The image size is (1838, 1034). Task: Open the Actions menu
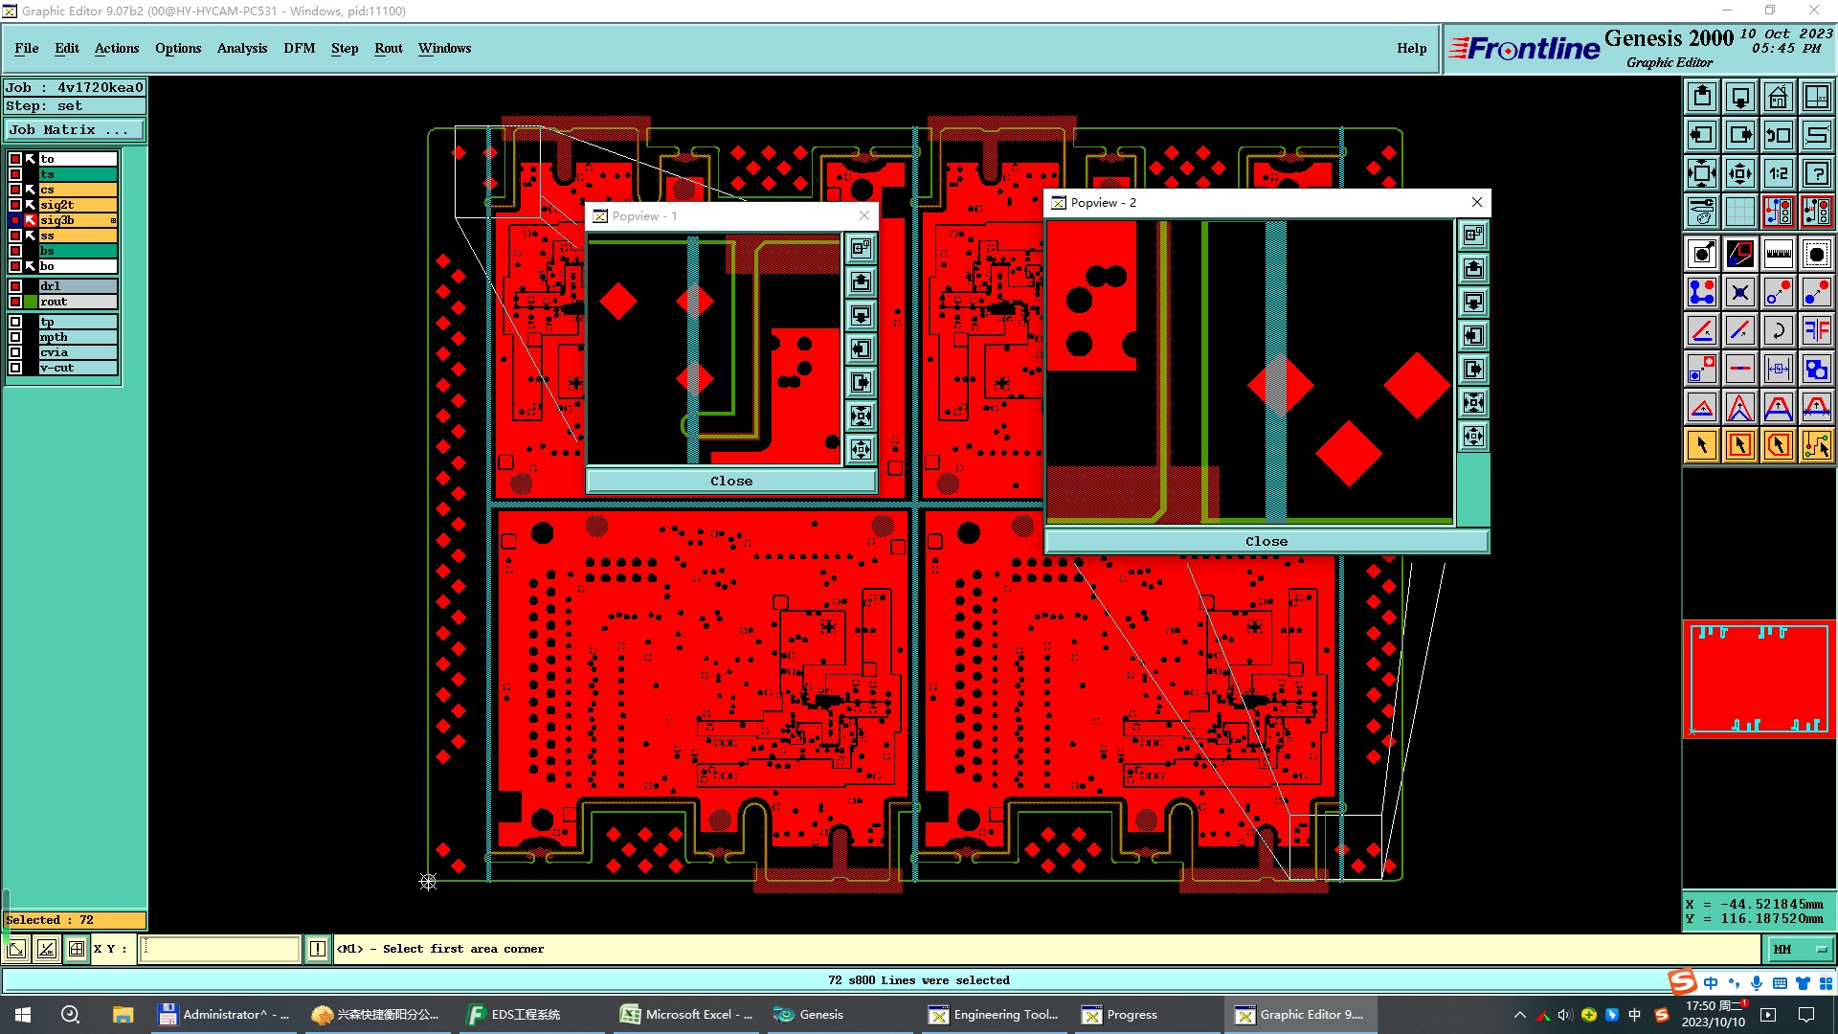coord(117,48)
